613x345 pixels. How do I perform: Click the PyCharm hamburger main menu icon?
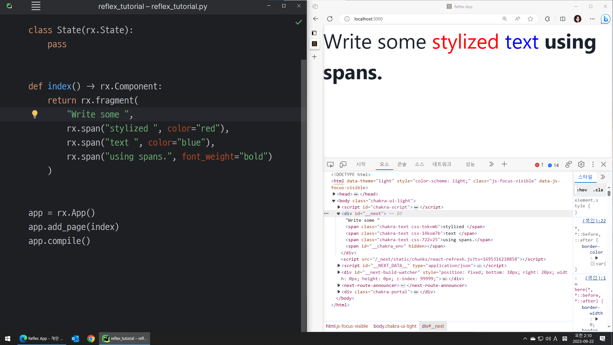(x=36, y=6)
